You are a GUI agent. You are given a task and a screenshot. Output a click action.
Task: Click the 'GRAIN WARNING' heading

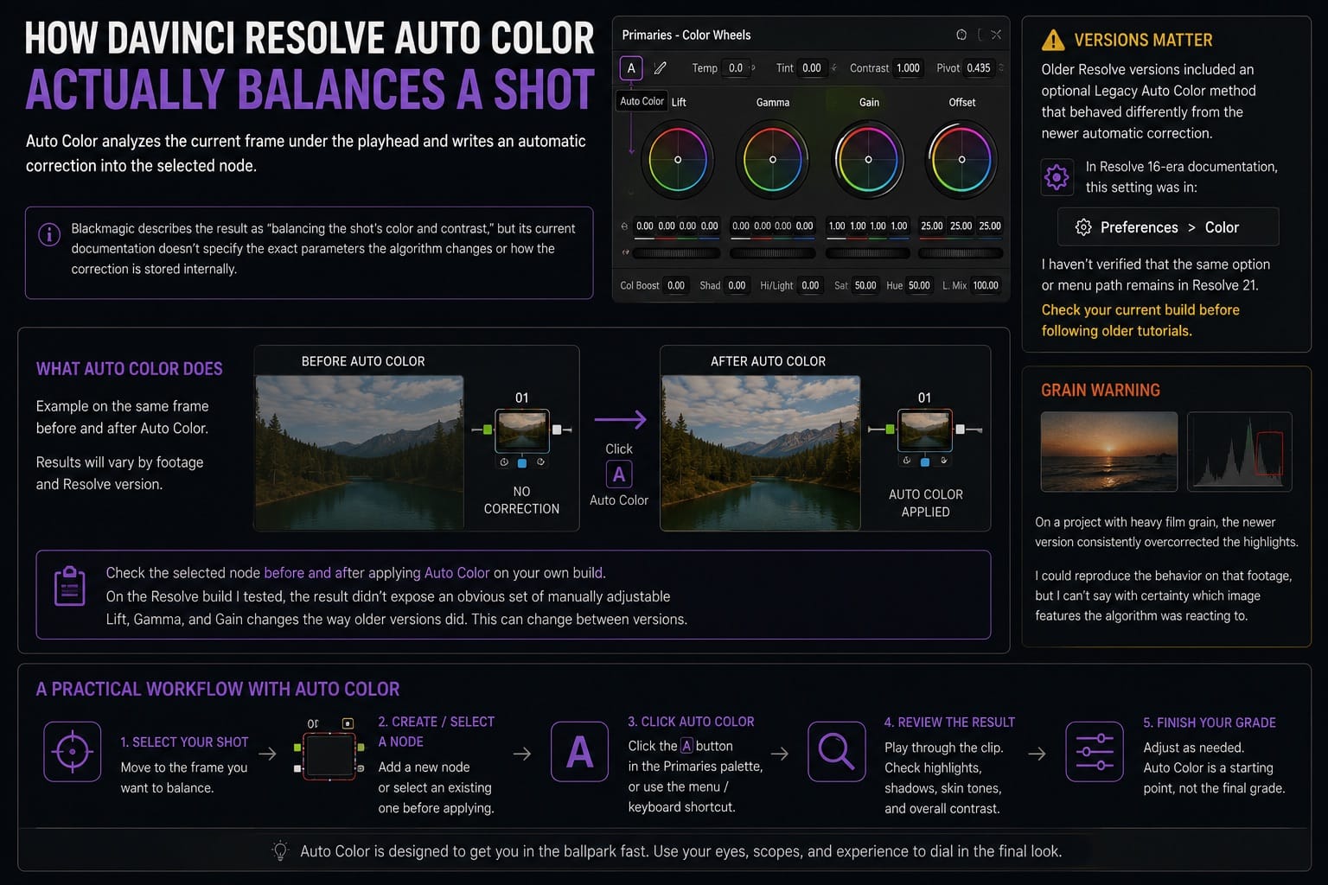1101,391
